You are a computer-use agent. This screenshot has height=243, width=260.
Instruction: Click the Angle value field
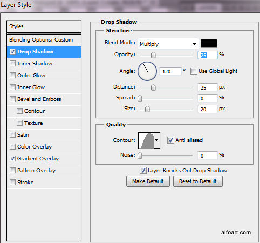coord(170,71)
